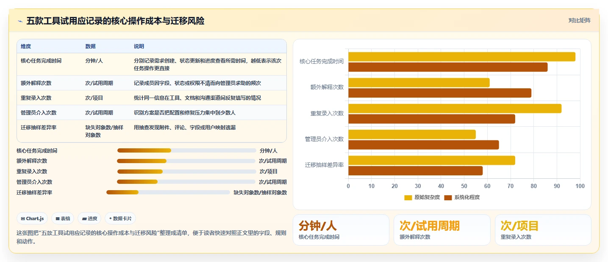The image size is (608, 262).
Task: Select the 进度 tag chip
Action: tap(89, 218)
